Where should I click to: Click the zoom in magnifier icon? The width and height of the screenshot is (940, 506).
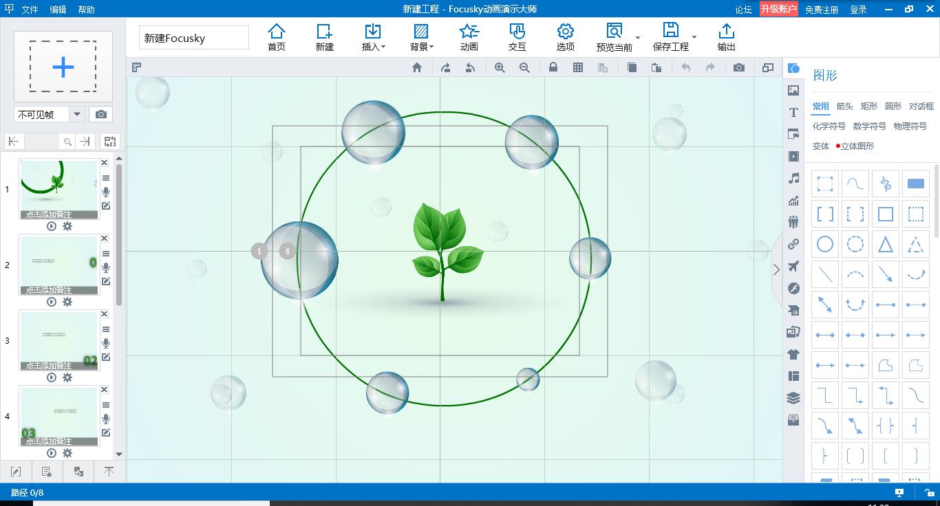tap(500, 67)
